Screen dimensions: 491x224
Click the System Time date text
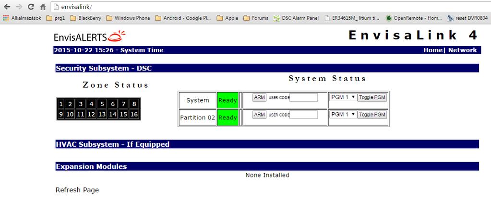108,50
